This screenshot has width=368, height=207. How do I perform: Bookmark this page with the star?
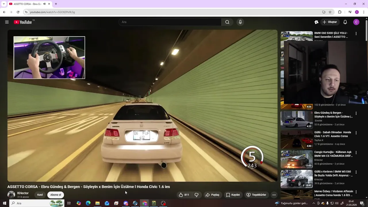(330, 12)
